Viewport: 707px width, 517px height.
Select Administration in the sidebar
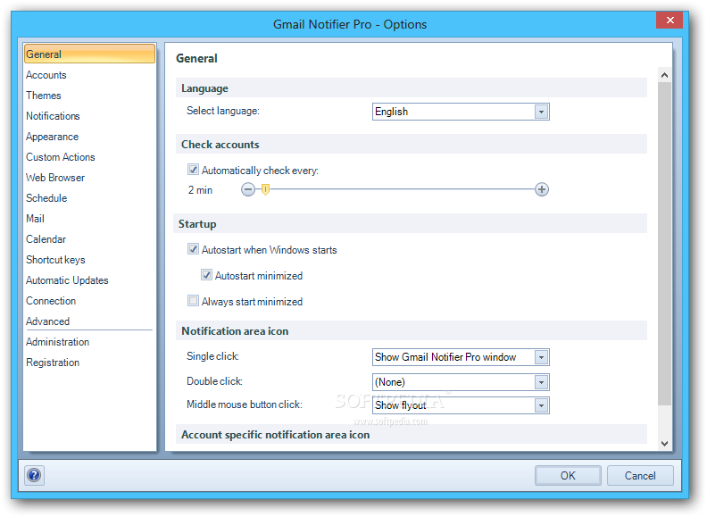pos(58,342)
